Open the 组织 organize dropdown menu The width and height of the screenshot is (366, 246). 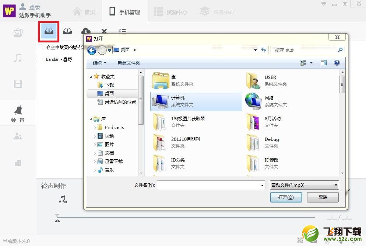point(99,63)
